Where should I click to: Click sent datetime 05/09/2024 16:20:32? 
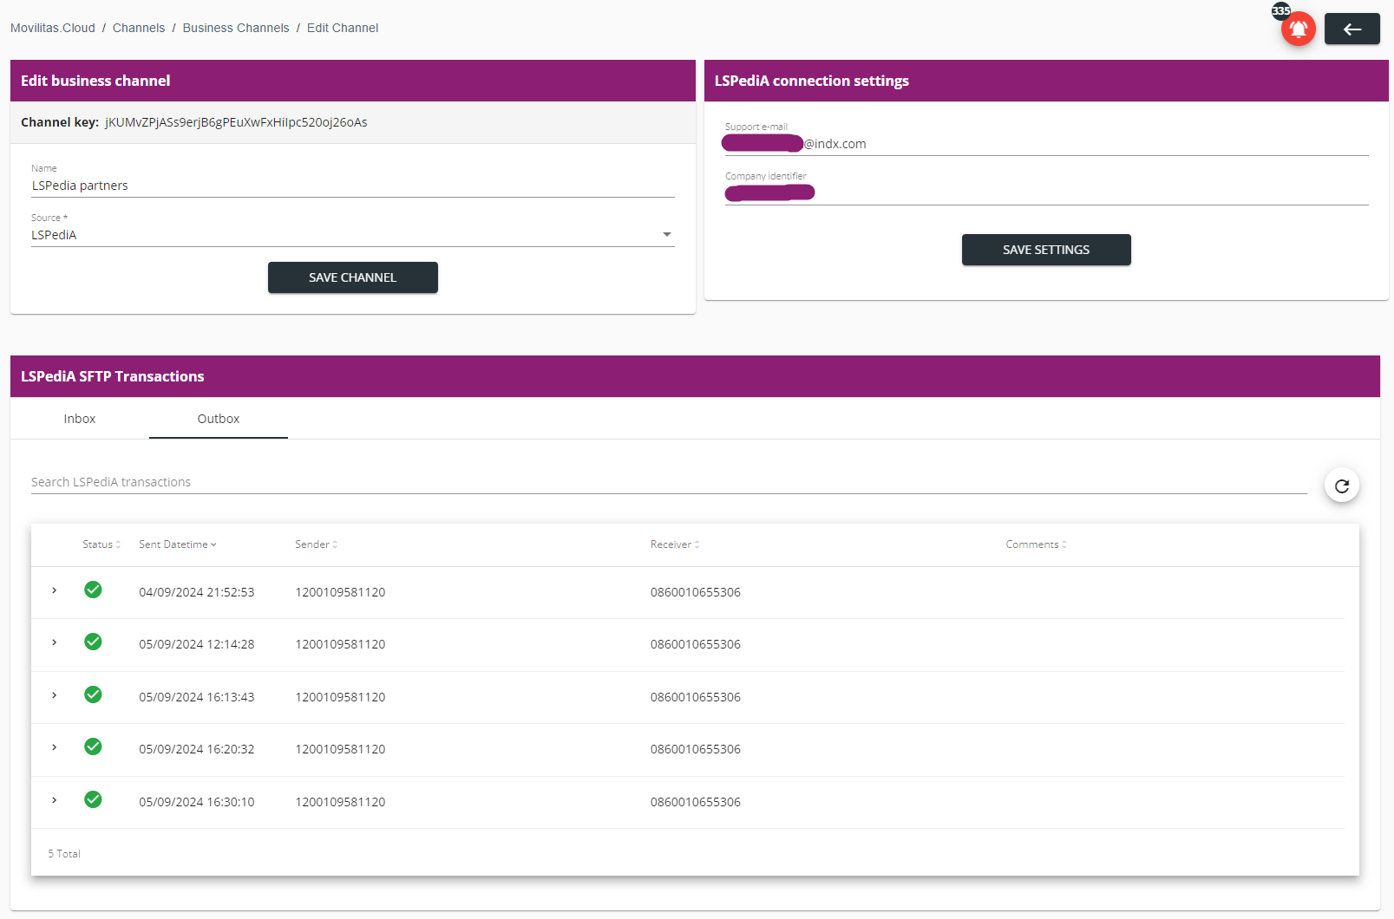pos(197,749)
